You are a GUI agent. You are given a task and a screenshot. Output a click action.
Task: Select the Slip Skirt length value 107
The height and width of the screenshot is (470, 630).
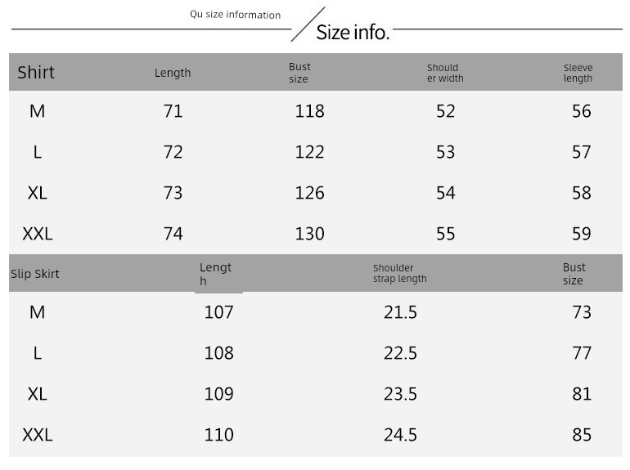point(219,312)
